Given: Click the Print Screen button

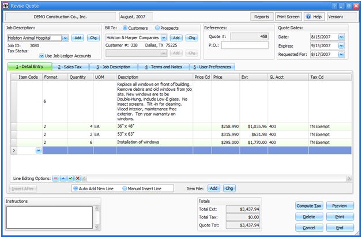Looking at the screenshot, I should (289, 17).
